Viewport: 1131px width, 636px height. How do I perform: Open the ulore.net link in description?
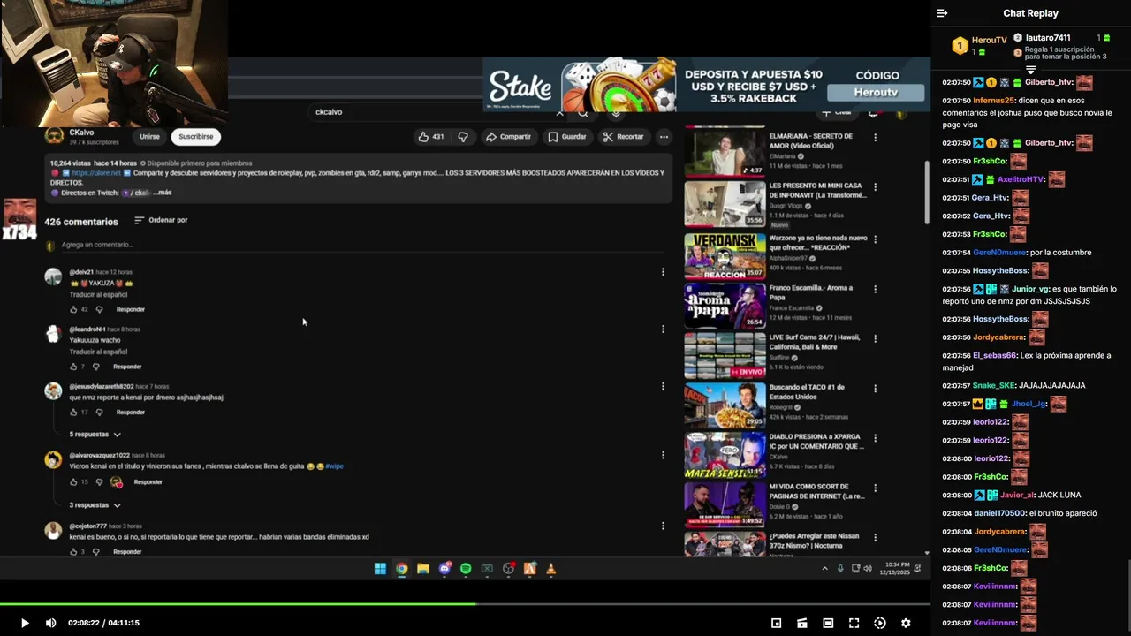(95, 172)
